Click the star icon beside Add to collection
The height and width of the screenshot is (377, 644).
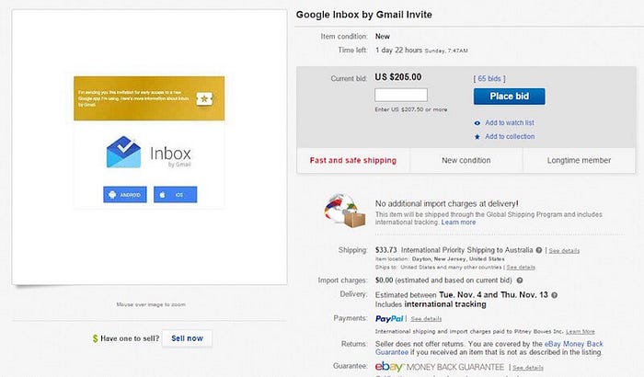tap(477, 137)
